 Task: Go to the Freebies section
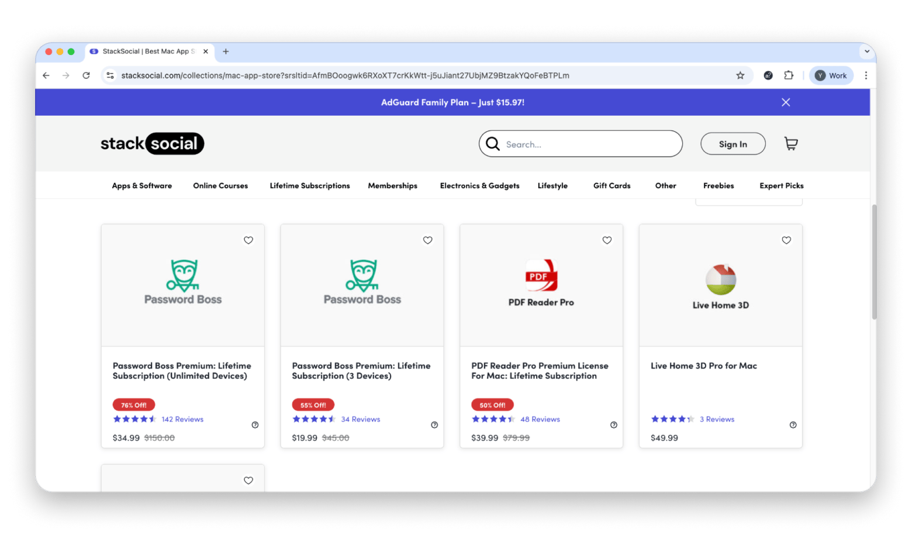point(718,186)
